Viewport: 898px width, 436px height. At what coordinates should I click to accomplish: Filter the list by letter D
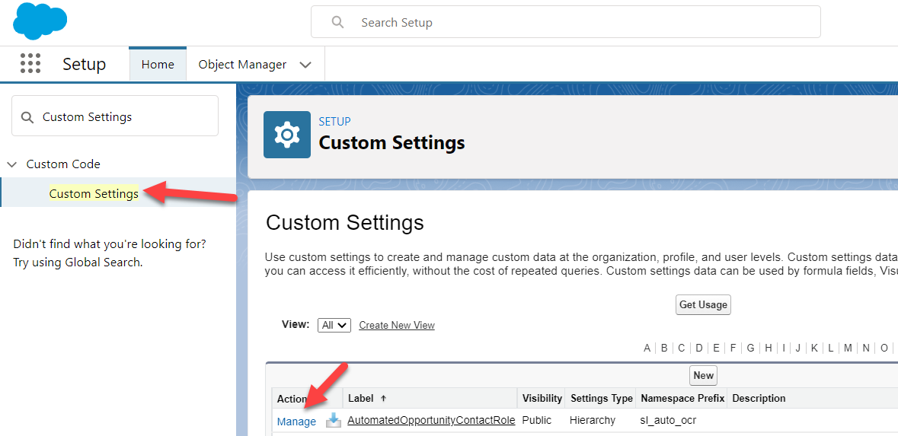pyautogui.click(x=699, y=348)
